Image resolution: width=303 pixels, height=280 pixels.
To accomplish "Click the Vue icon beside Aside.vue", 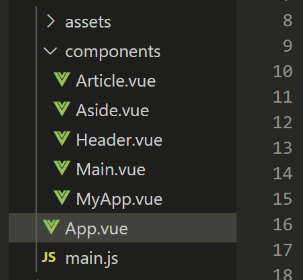I will click(62, 109).
